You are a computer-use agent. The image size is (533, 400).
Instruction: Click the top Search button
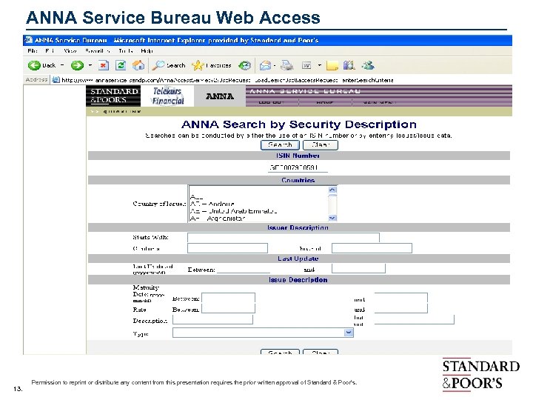point(280,145)
